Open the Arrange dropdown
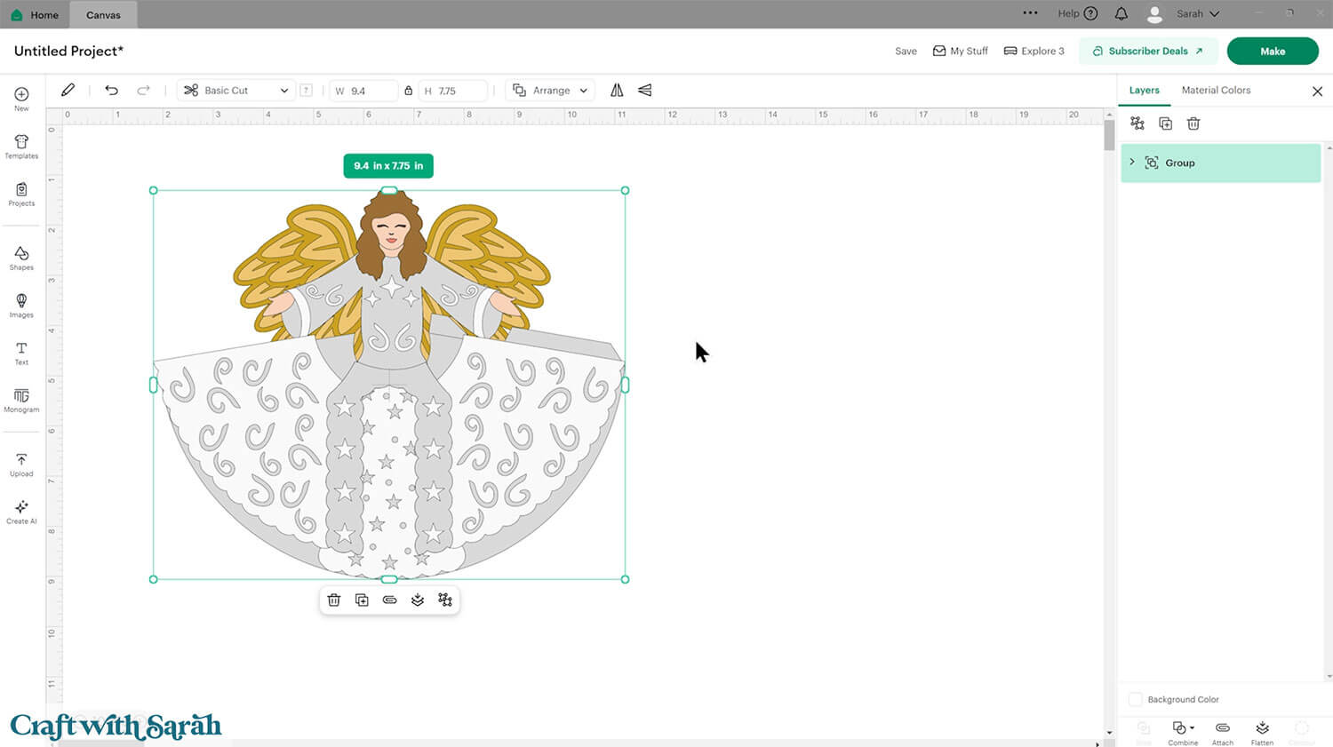 pyautogui.click(x=549, y=90)
